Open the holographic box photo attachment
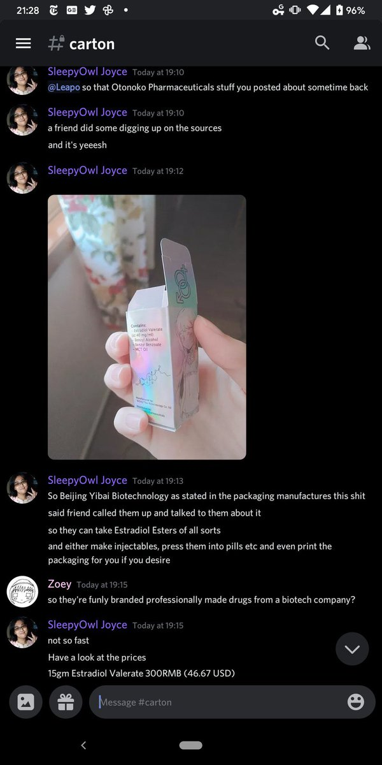382x765 pixels. pos(147,327)
